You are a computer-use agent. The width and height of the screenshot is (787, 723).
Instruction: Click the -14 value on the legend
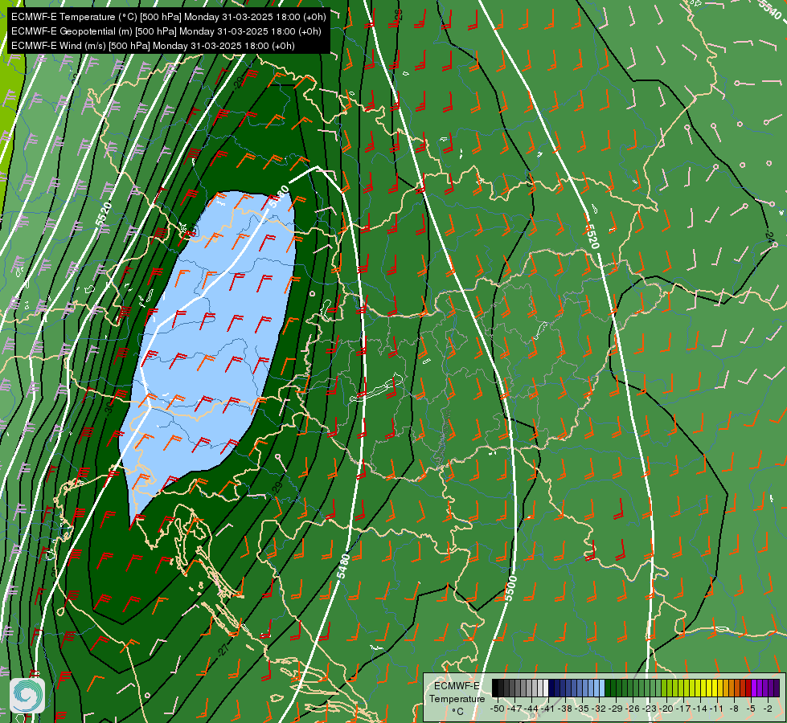coord(700,709)
